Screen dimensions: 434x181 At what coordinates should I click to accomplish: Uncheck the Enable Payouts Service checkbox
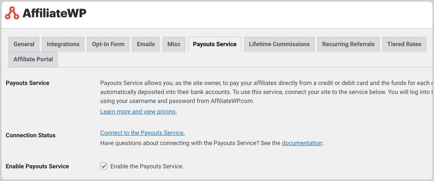[x=104, y=166]
